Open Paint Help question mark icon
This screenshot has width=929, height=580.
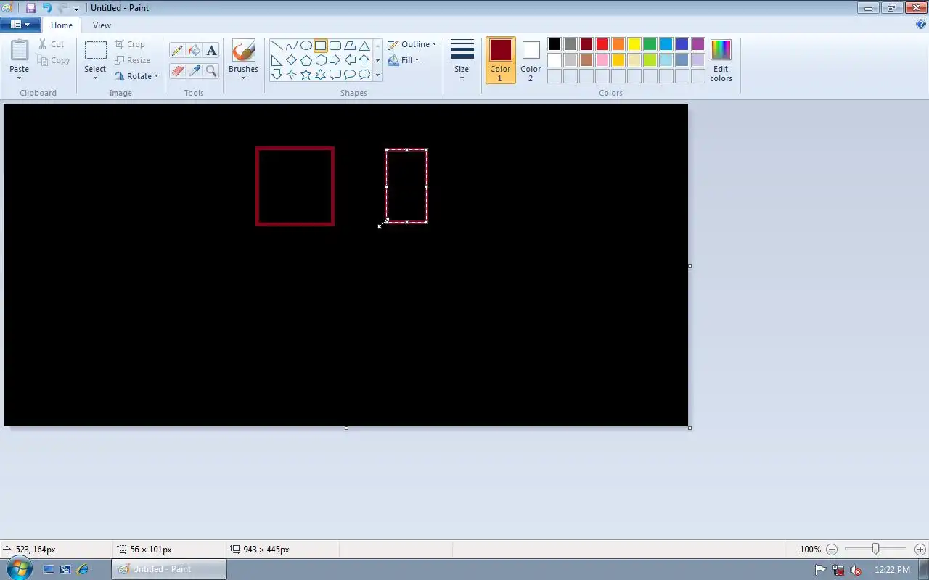(x=921, y=25)
